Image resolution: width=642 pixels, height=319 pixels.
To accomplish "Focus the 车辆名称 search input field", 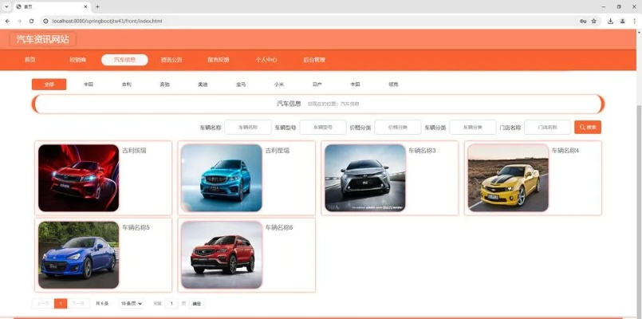I will (248, 127).
